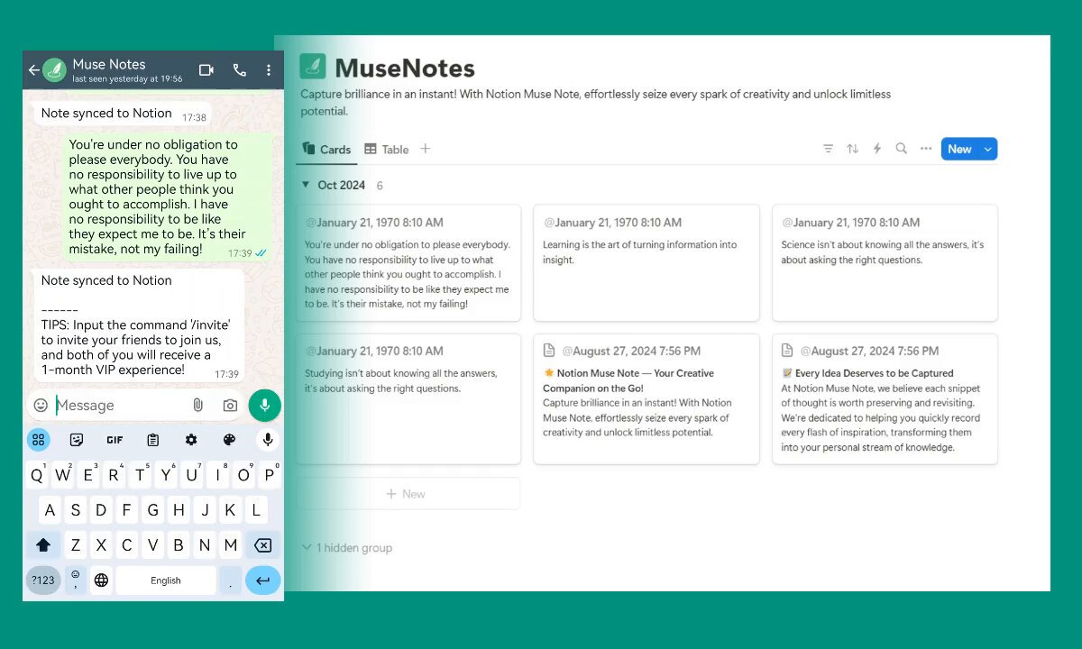Tap the G key on keyboard
Screen dimensions: 1082x649
tap(153, 510)
